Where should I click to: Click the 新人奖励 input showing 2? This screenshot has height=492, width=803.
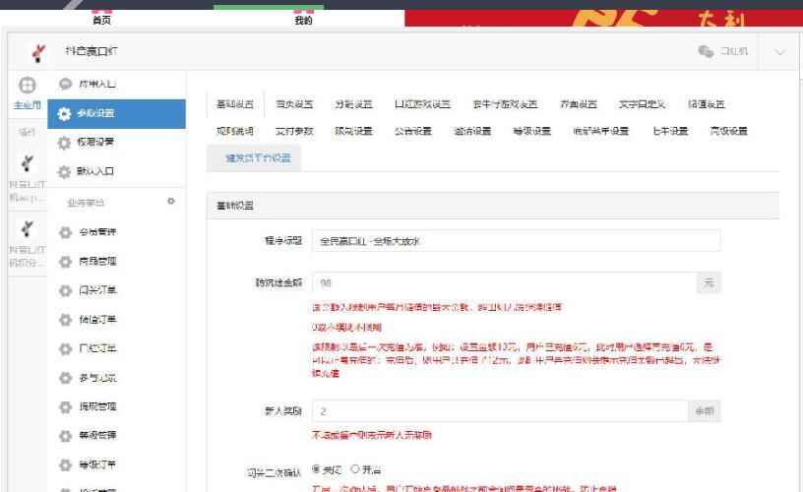pos(499,411)
